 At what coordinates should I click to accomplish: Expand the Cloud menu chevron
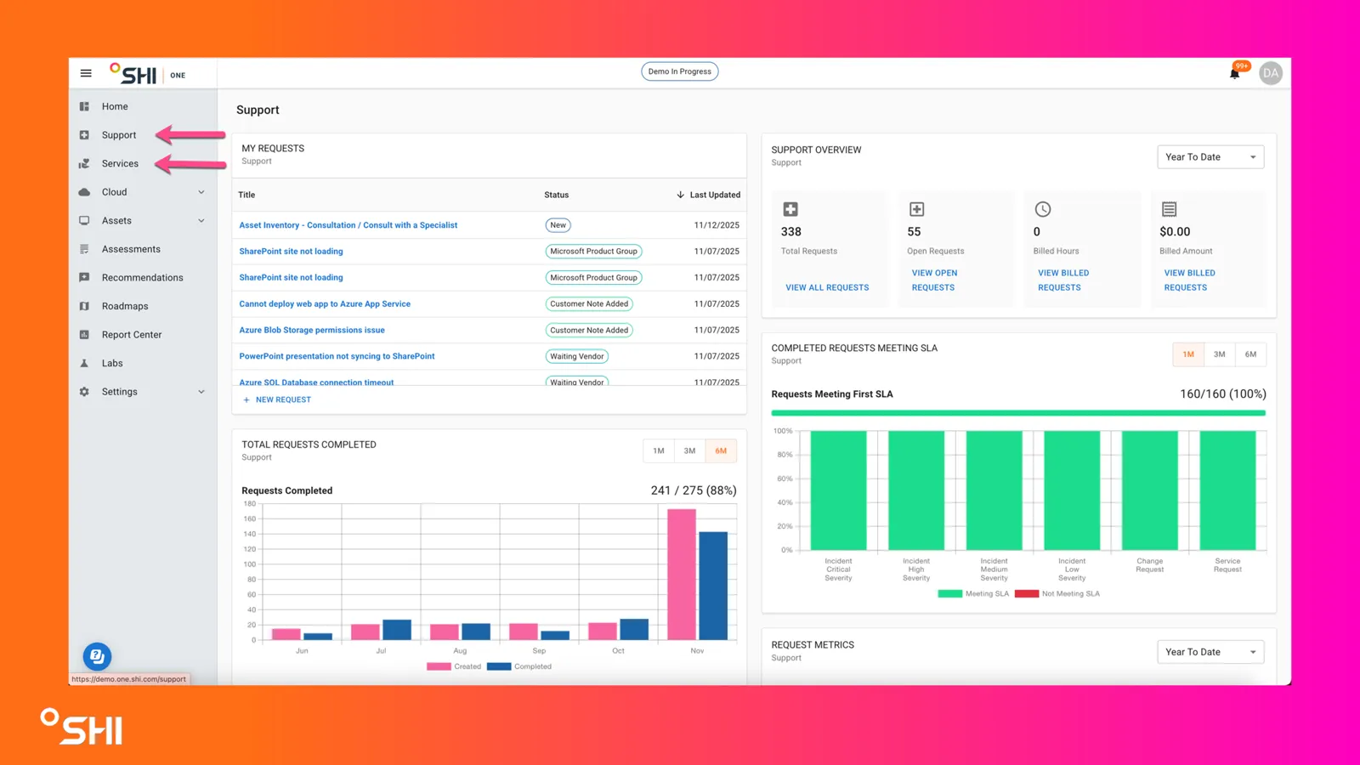coord(201,192)
